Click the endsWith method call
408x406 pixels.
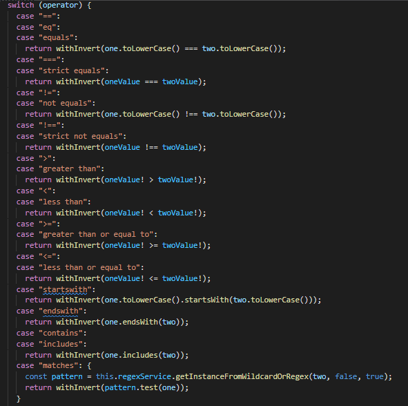pos(140,322)
